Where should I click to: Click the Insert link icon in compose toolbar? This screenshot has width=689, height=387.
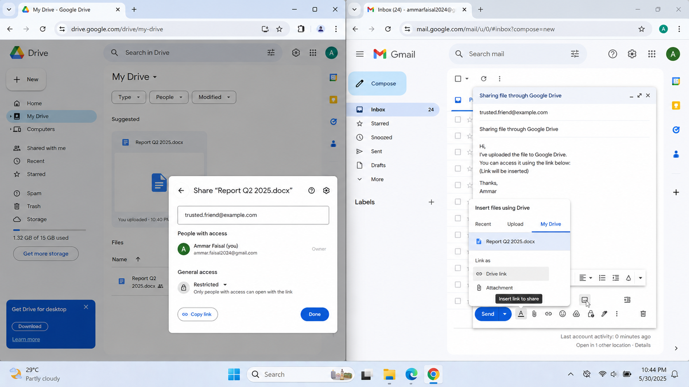[548, 314]
